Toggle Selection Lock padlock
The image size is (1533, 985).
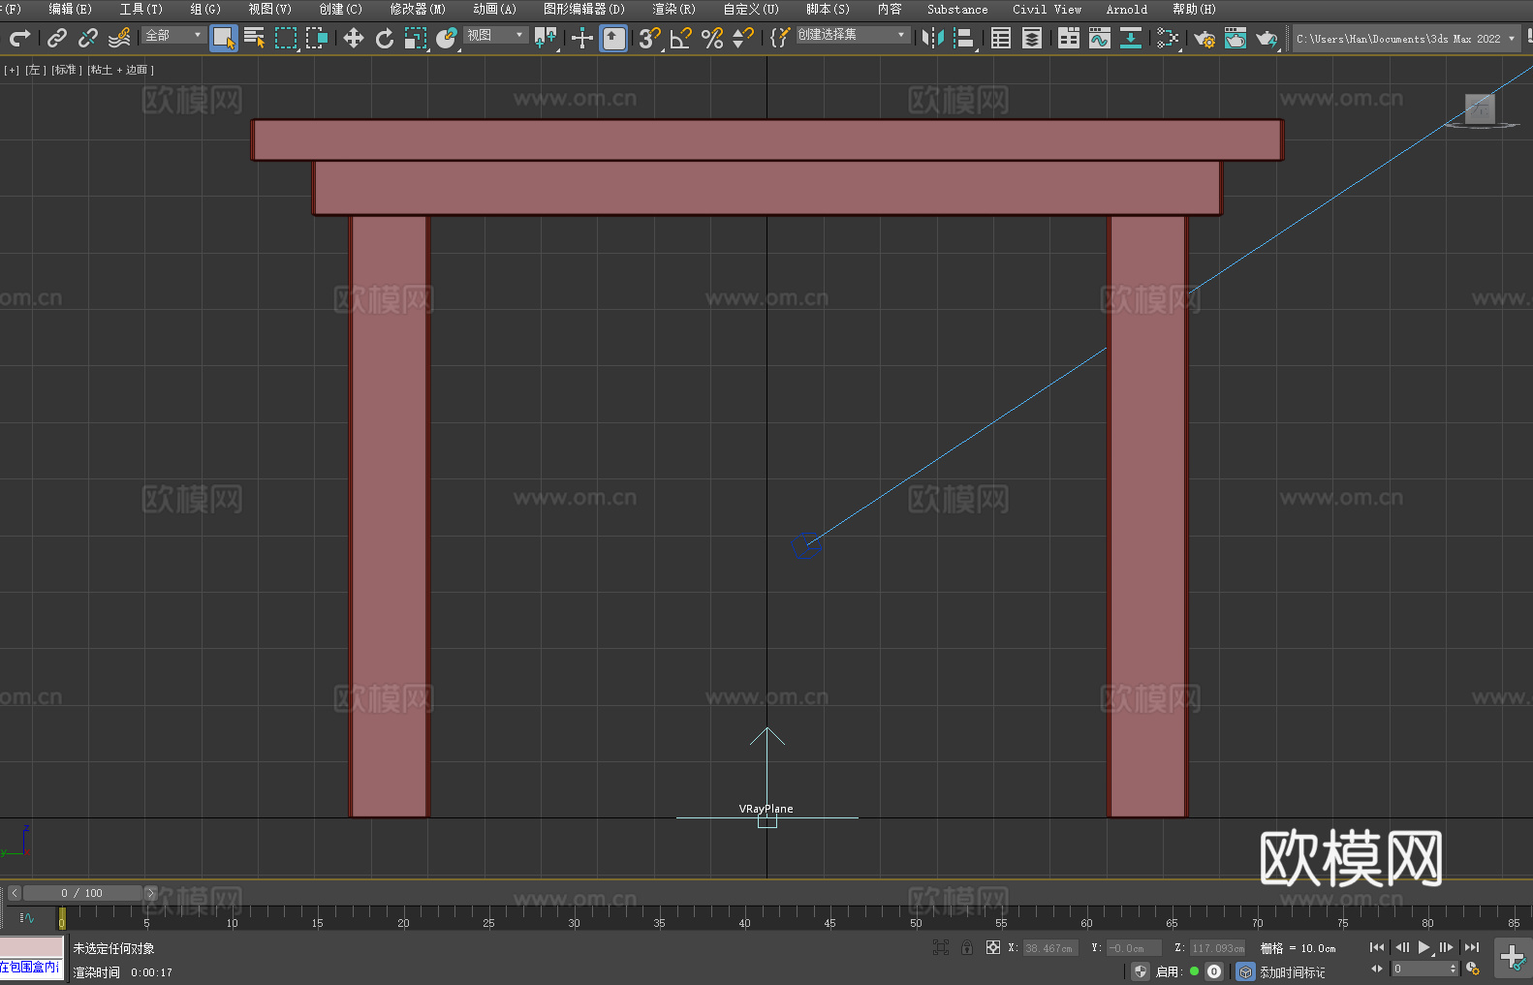[967, 947]
